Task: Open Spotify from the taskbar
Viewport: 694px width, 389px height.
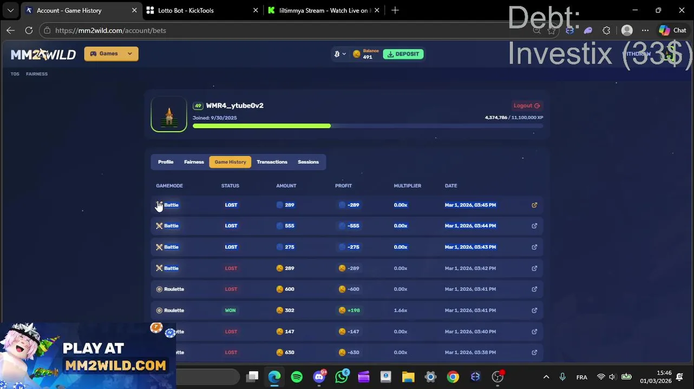Action: click(297, 377)
